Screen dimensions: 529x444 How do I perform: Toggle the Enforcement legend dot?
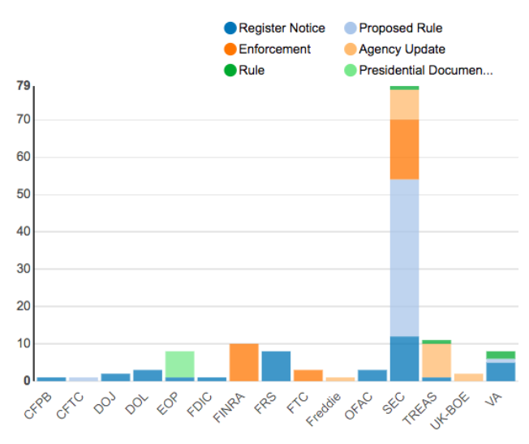click(x=230, y=50)
